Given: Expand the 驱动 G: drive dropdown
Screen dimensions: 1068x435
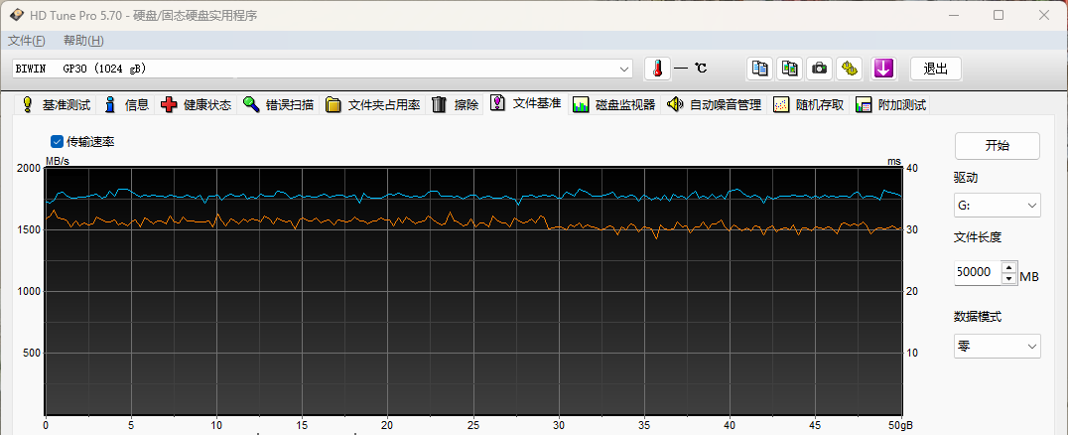Looking at the screenshot, I should tap(998, 205).
